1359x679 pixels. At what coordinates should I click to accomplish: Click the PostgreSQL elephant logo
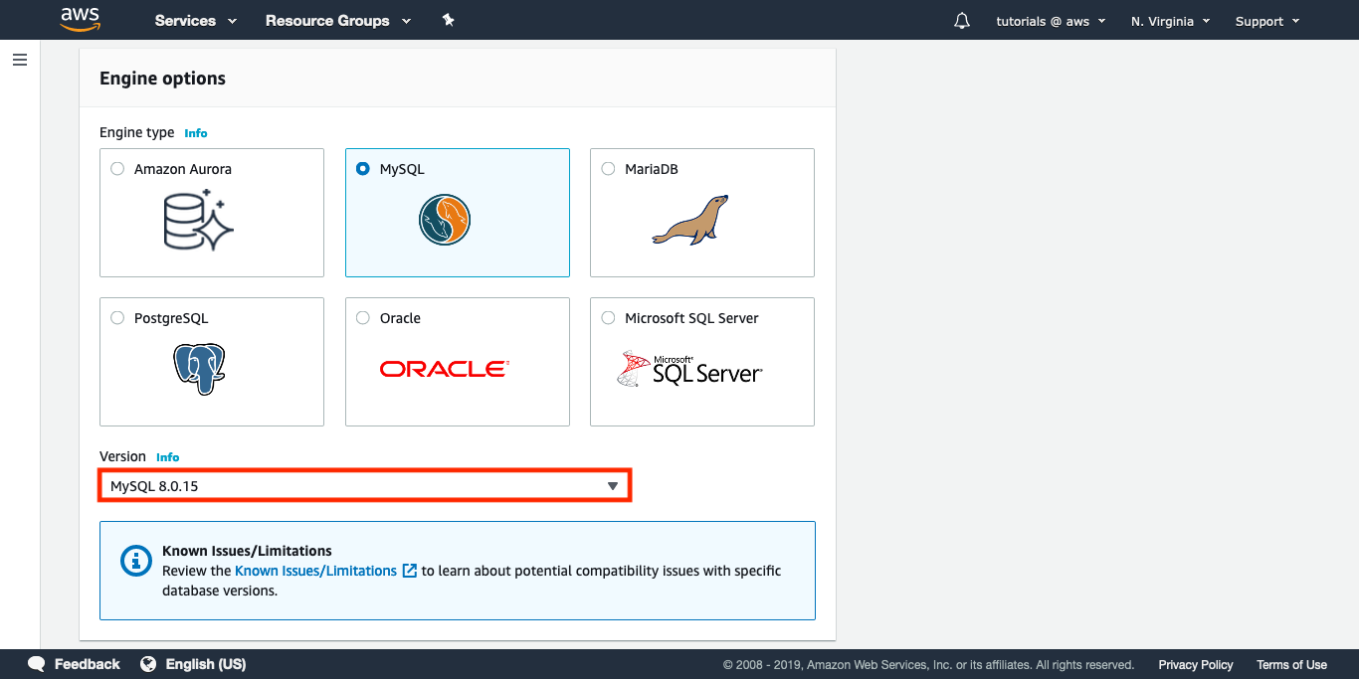pos(199,370)
